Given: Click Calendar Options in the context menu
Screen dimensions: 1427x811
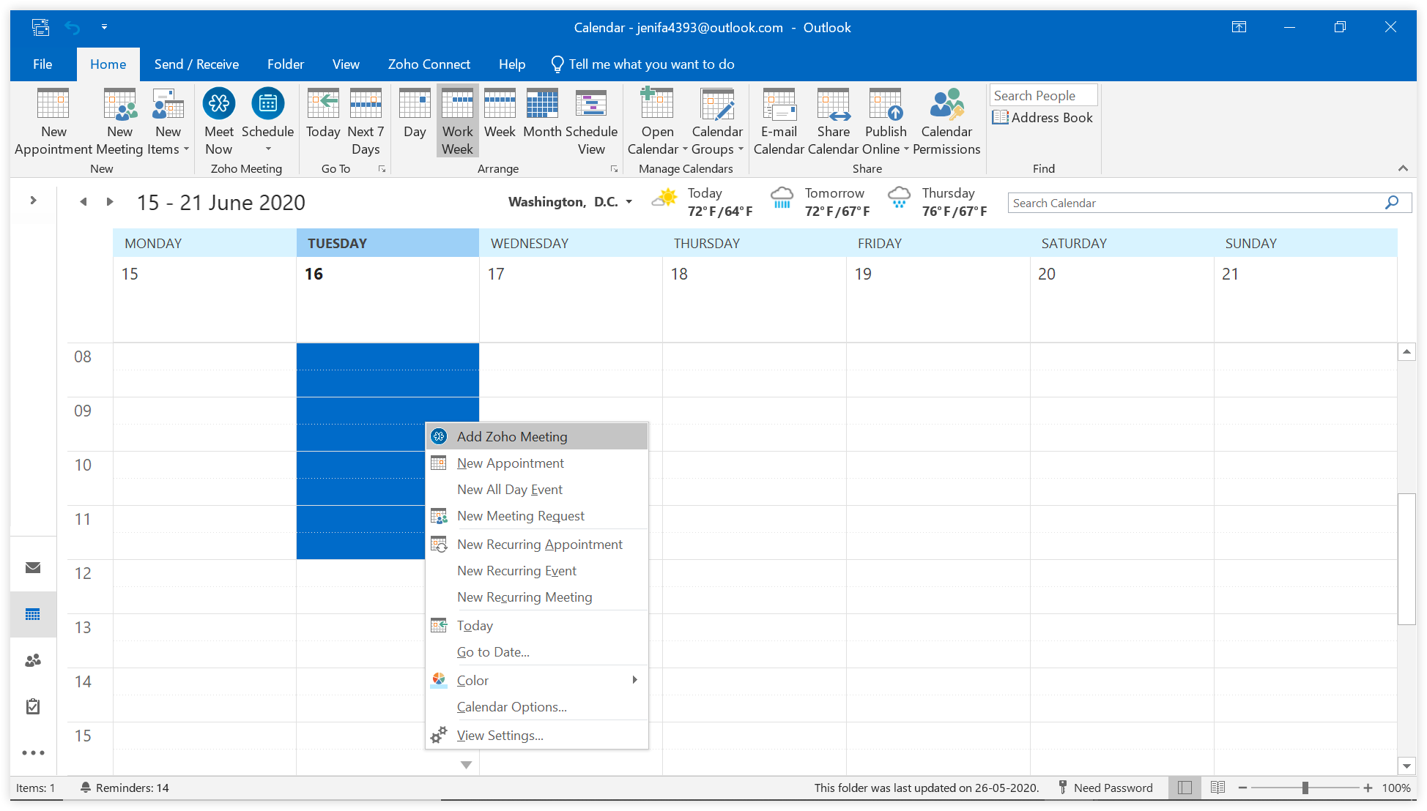Looking at the screenshot, I should (x=511, y=706).
